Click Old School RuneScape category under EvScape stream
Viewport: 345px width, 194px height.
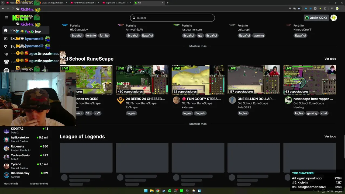click(141, 103)
